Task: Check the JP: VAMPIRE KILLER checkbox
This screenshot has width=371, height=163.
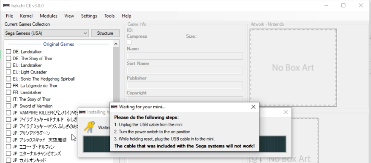Action: tap(8, 113)
